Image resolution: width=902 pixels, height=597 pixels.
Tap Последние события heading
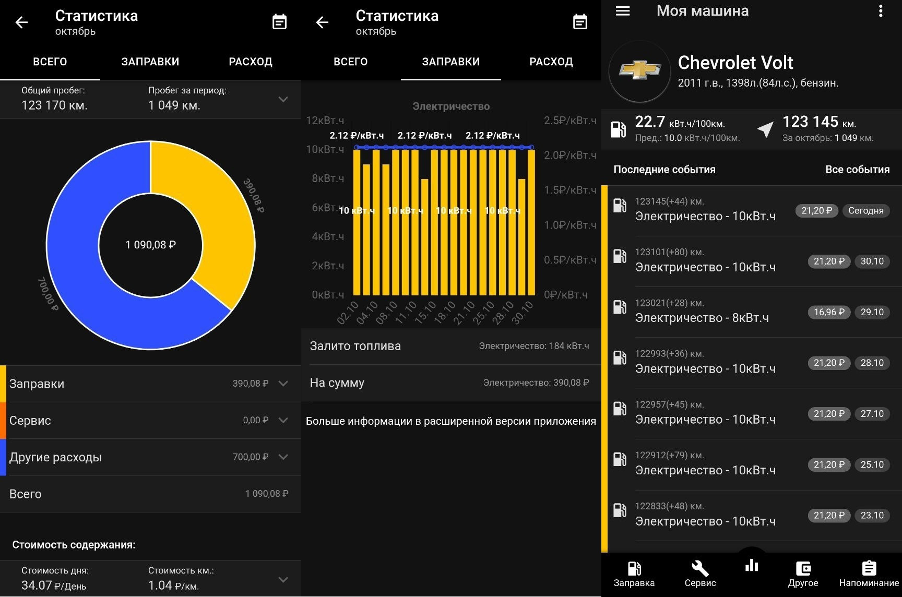[664, 170]
